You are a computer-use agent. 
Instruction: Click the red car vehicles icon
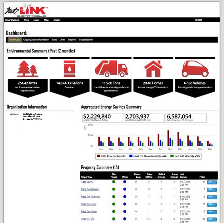195,69
